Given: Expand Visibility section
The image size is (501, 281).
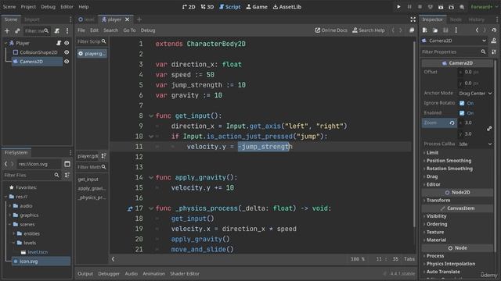Looking at the screenshot, I should point(436,216).
